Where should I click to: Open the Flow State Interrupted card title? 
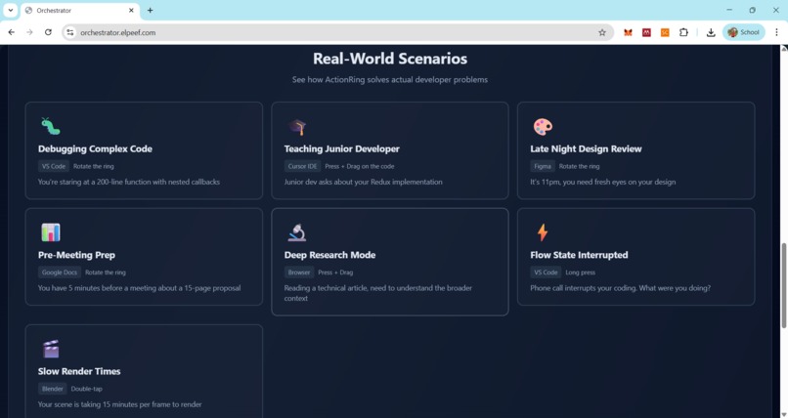pyautogui.click(x=579, y=255)
